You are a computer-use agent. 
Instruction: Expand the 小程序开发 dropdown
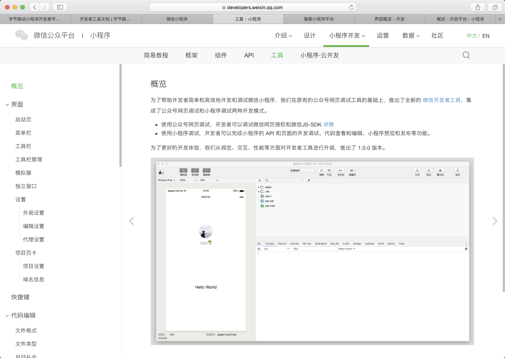click(x=347, y=35)
